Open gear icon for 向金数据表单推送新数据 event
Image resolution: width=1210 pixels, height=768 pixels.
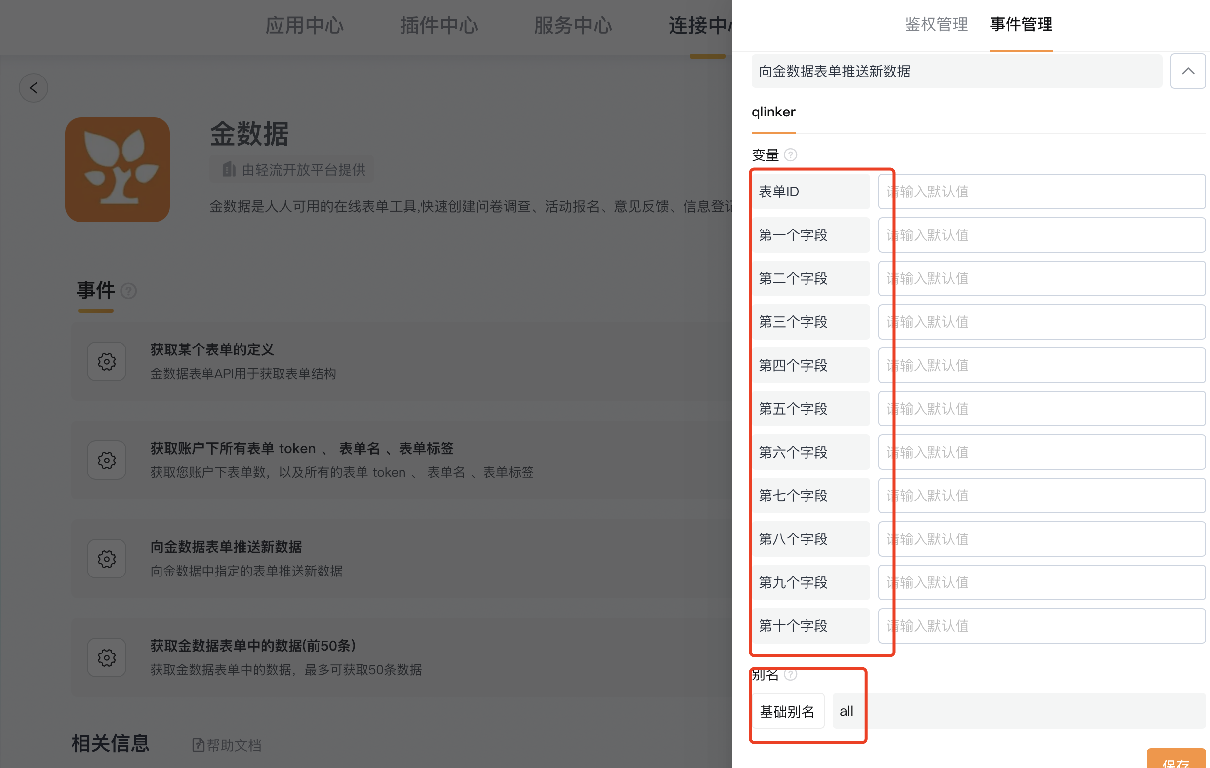point(107,559)
